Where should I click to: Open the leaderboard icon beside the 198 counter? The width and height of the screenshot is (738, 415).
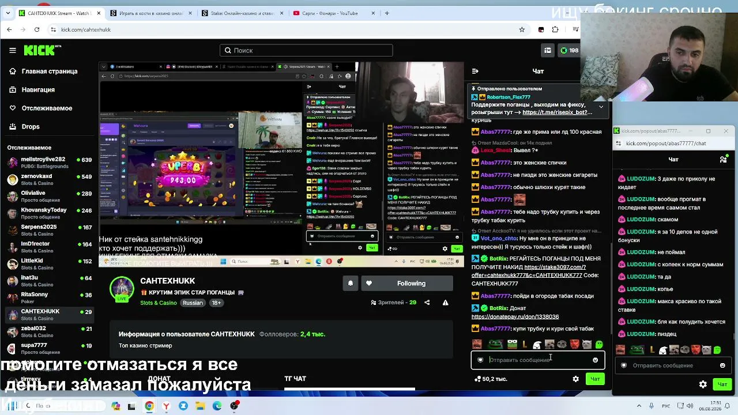click(x=548, y=50)
